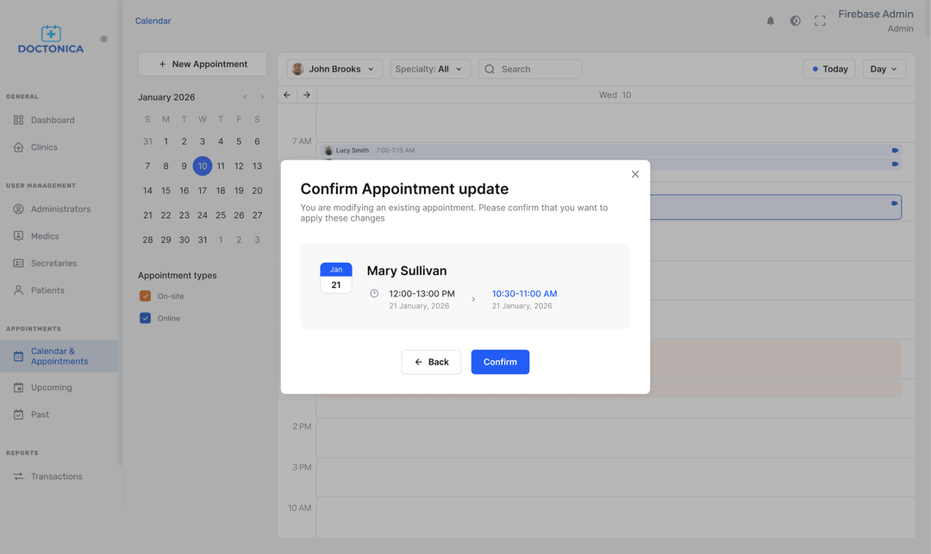Go to previous day arrow
The image size is (931, 554).
[287, 95]
